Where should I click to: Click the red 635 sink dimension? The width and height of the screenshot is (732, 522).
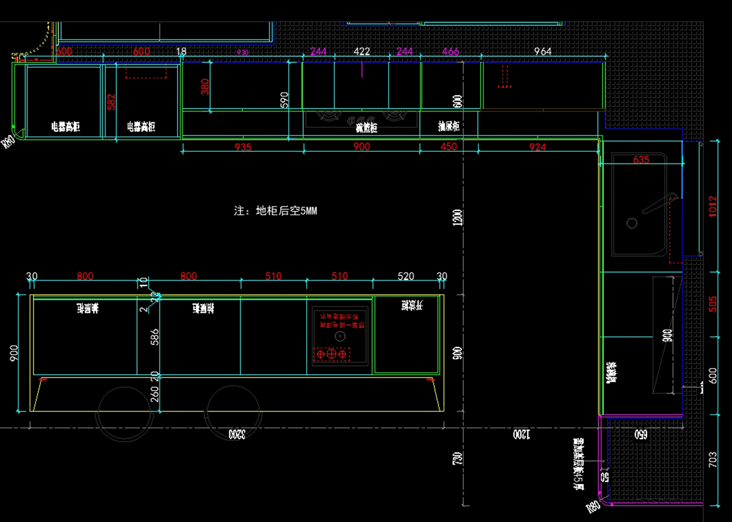[640, 160]
